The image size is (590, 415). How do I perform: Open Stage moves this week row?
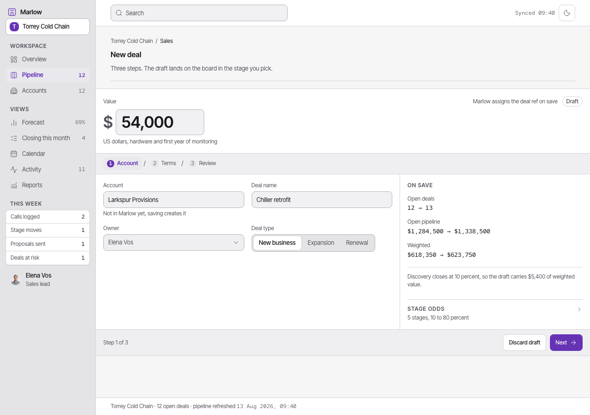pyautogui.click(x=47, y=231)
